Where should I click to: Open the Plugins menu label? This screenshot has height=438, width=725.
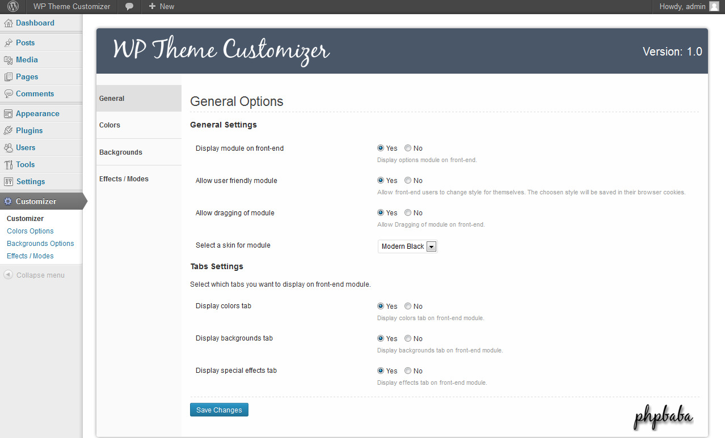[29, 131]
